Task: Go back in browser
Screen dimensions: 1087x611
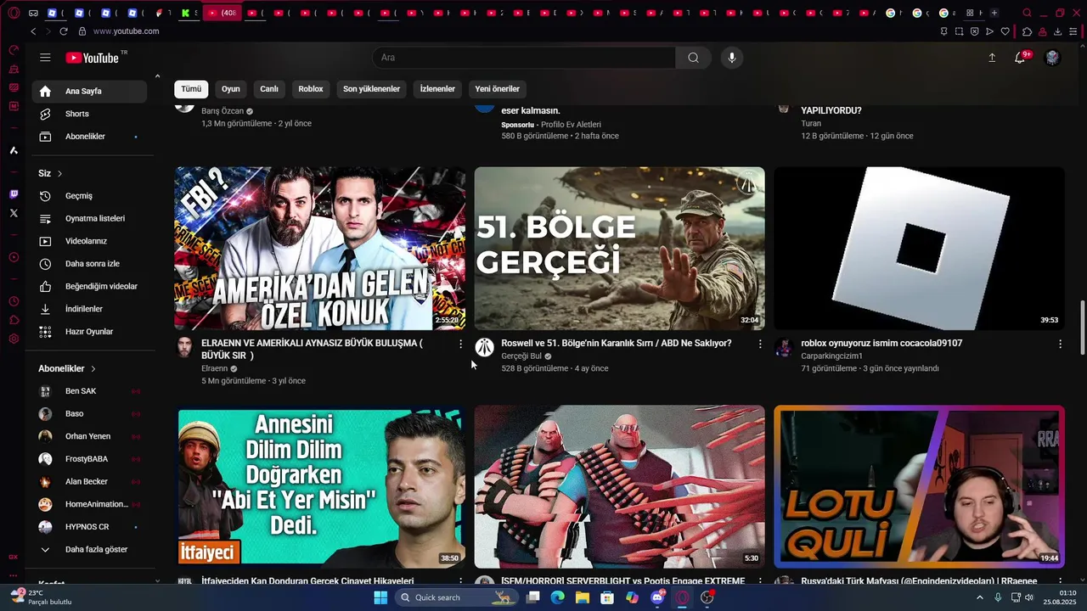Action: click(x=33, y=31)
